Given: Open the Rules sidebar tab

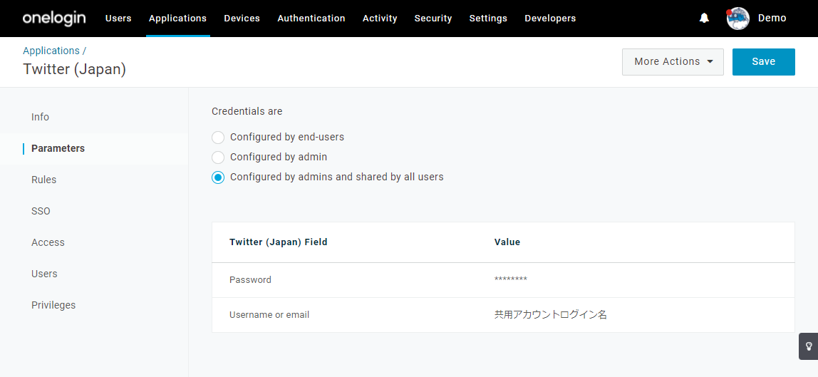Looking at the screenshot, I should [x=44, y=180].
